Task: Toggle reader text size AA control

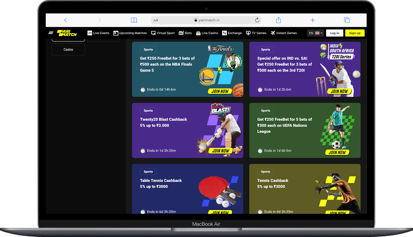Action: click(156, 20)
